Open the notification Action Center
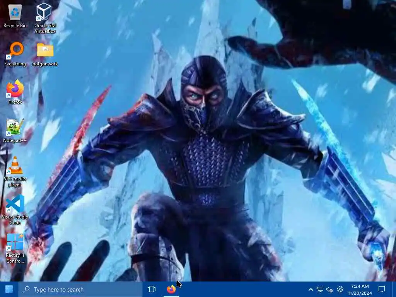Screen dimensions: 396x297 tap(382, 289)
